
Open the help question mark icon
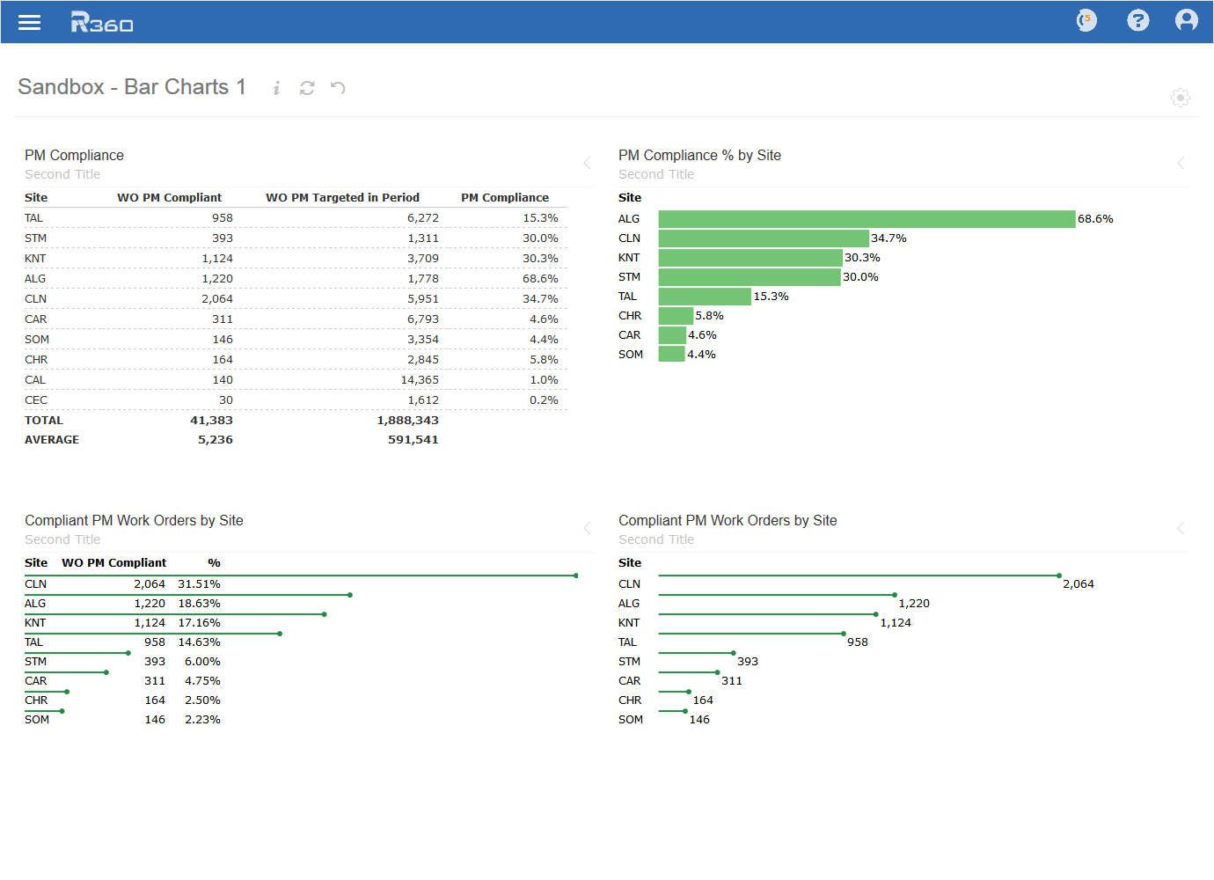1137,20
